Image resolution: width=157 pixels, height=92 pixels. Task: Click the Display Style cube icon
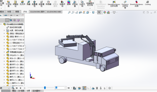94,12
